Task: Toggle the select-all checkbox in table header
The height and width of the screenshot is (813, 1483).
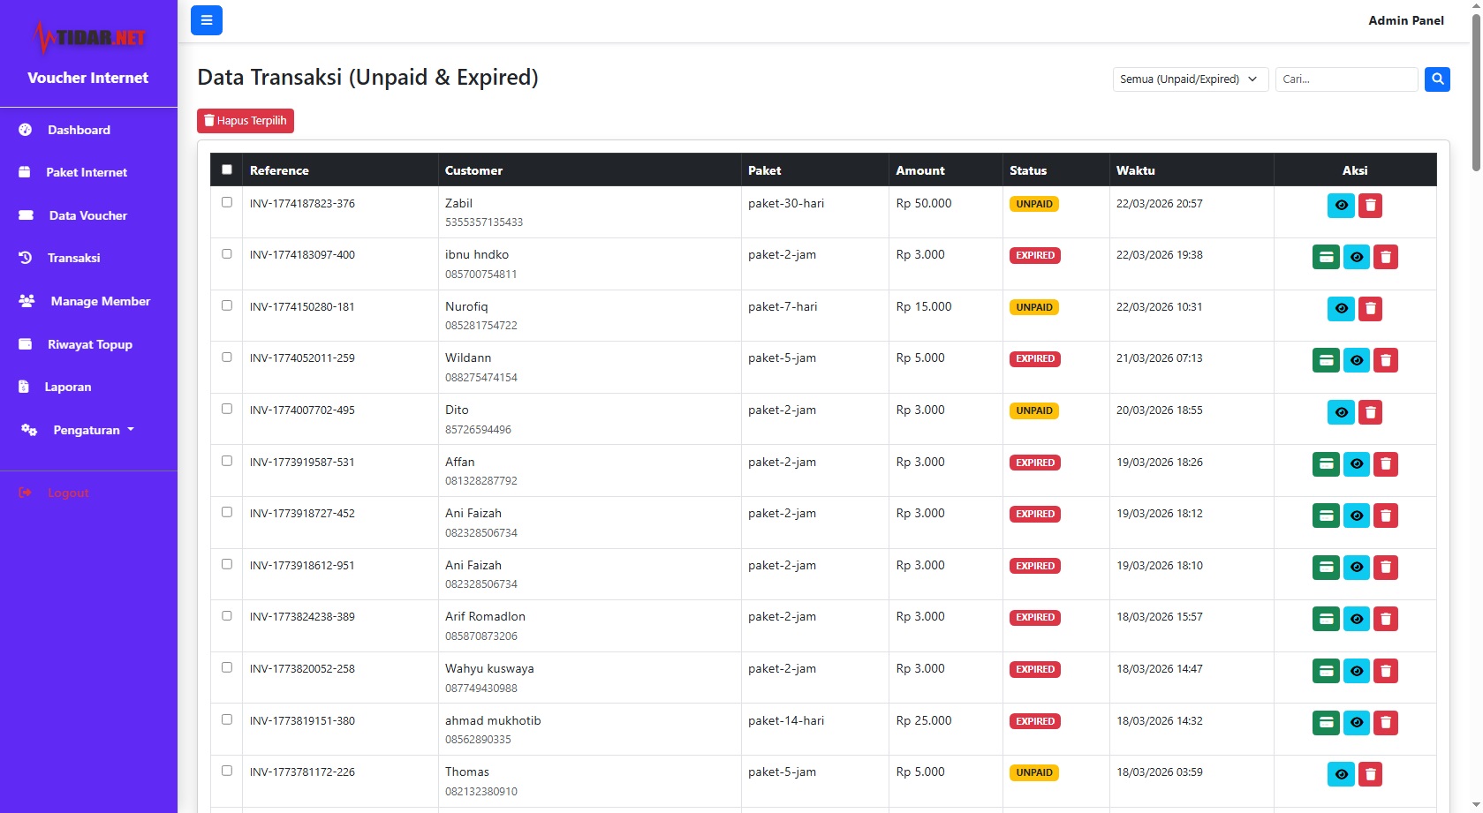Action: (x=227, y=169)
